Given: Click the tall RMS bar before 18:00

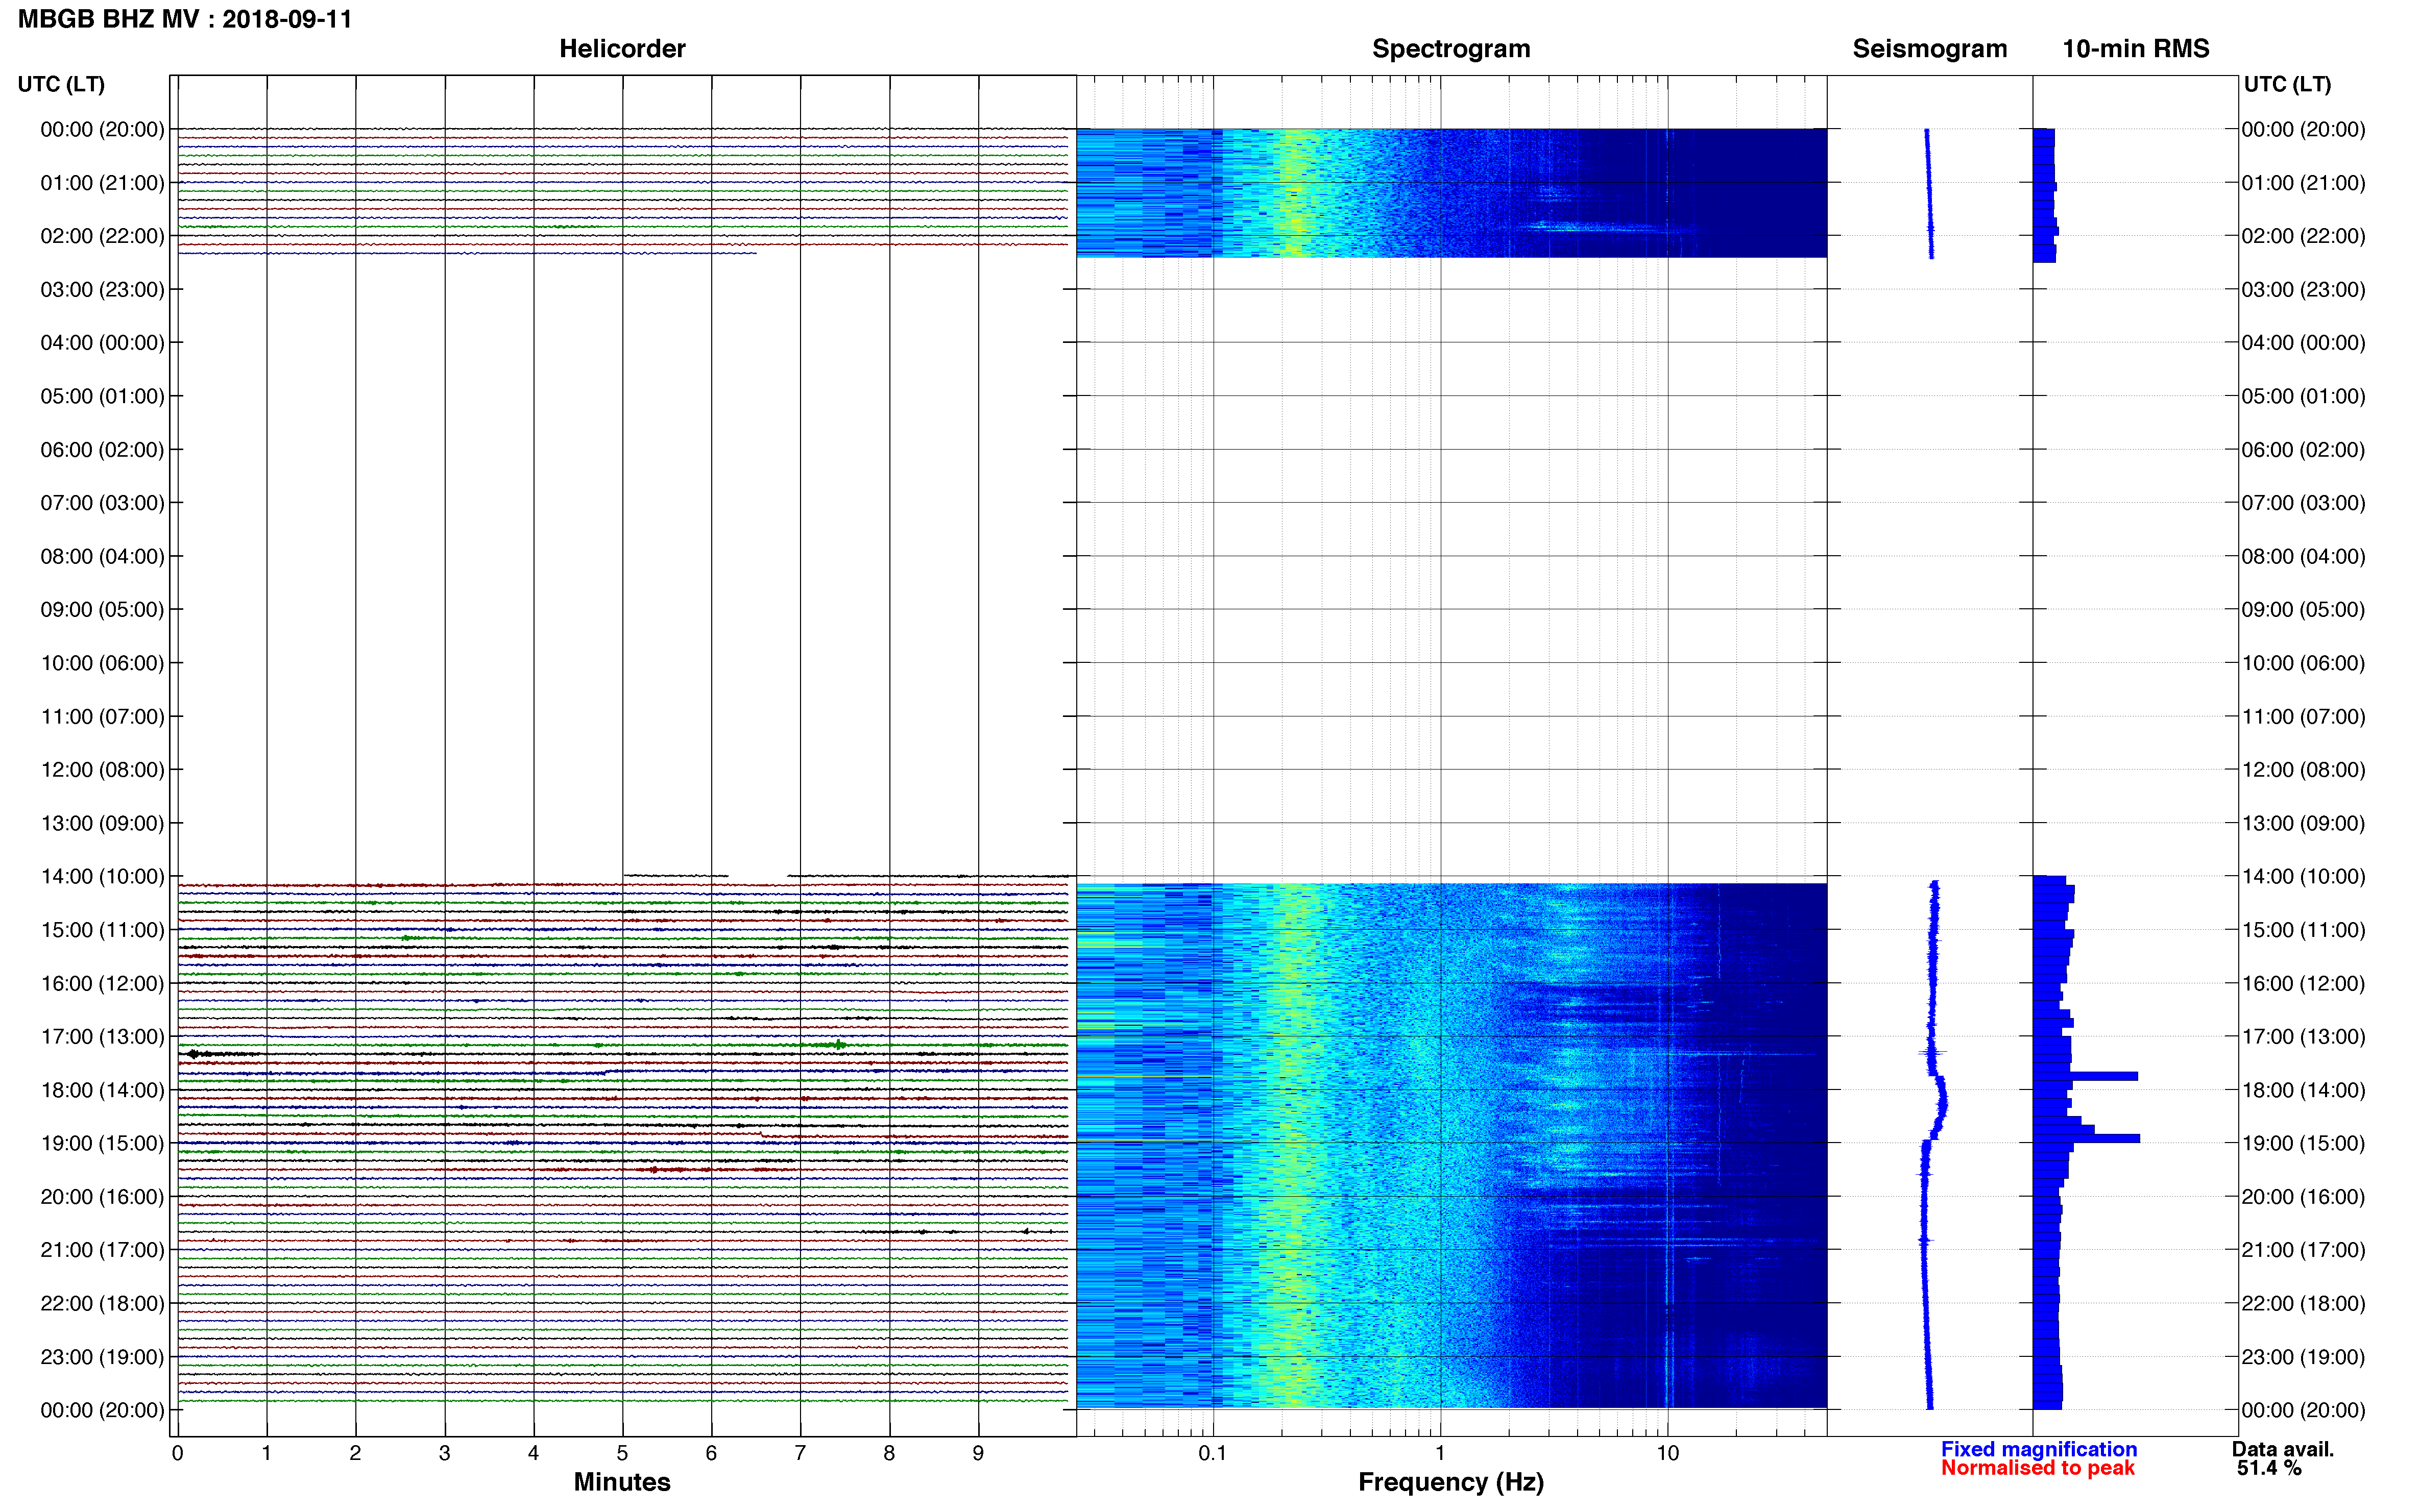Looking at the screenshot, I should [2085, 1076].
